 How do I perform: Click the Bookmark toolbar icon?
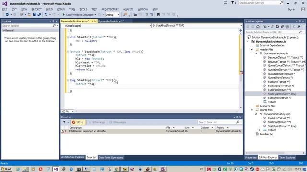coord(158,15)
